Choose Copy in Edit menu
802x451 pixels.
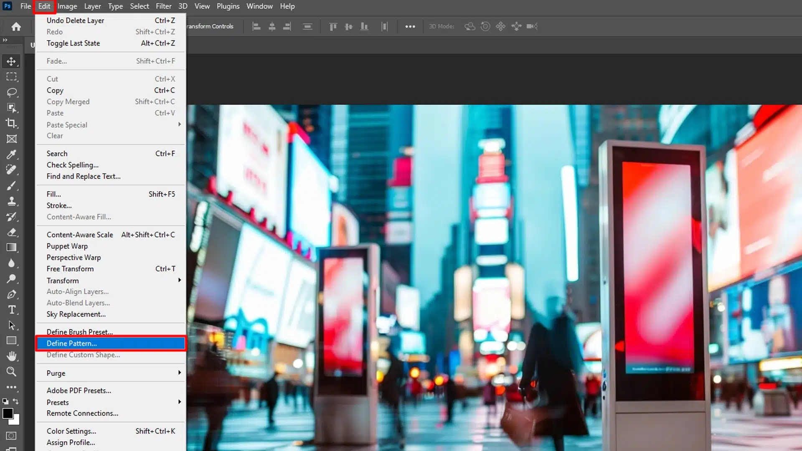(111, 90)
